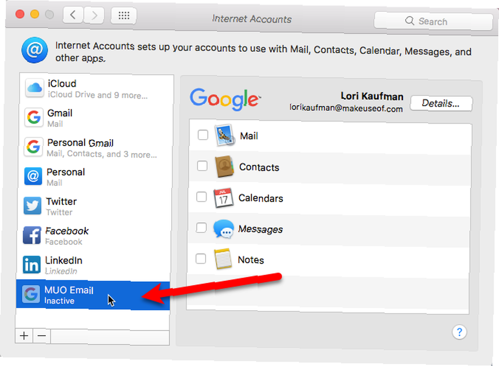Click the Notes service label

pos(251,260)
